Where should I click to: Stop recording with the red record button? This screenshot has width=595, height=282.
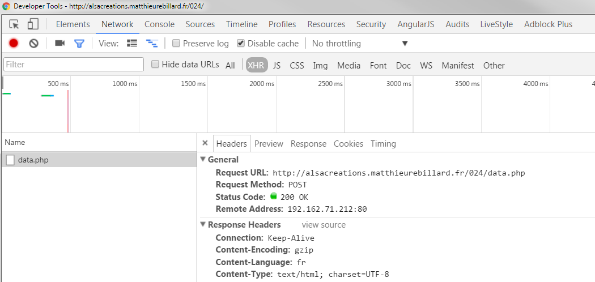(14, 44)
